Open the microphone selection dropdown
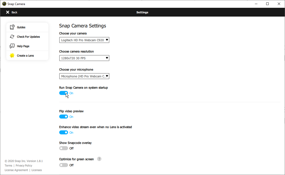This screenshot has height=175, width=285. [x=84, y=76]
